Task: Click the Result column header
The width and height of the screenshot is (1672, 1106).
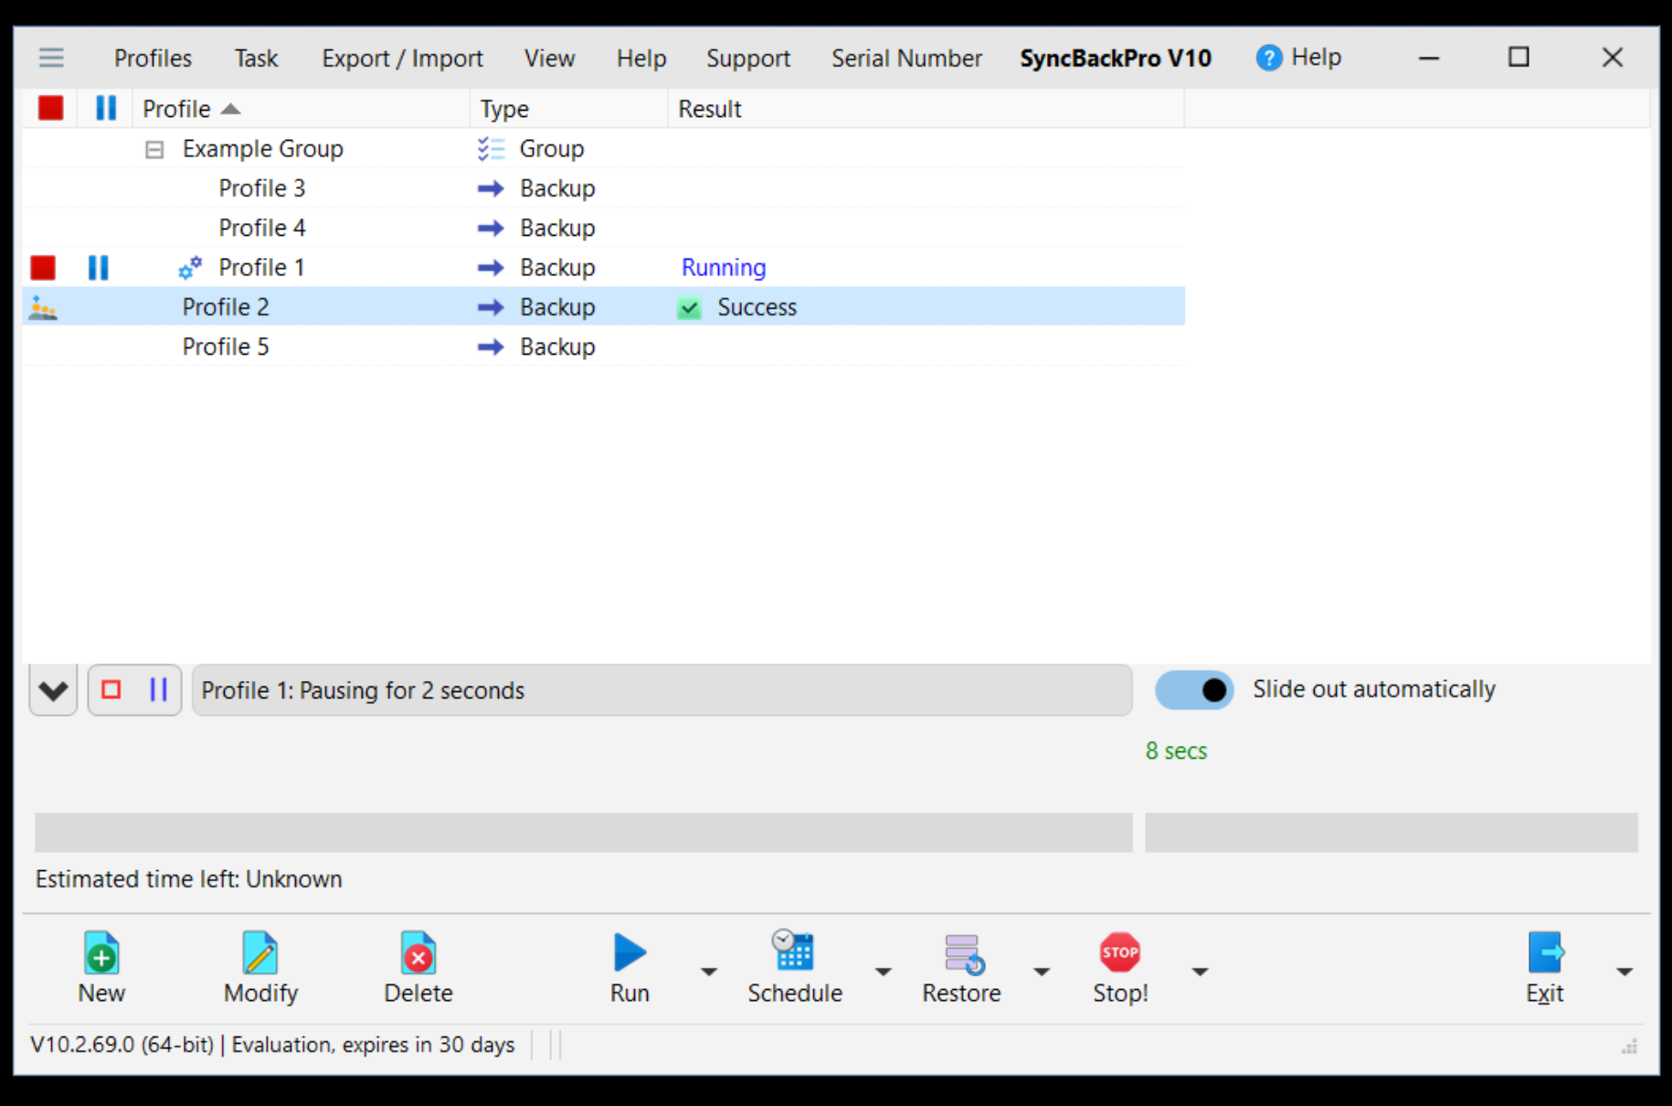Action: (926, 109)
